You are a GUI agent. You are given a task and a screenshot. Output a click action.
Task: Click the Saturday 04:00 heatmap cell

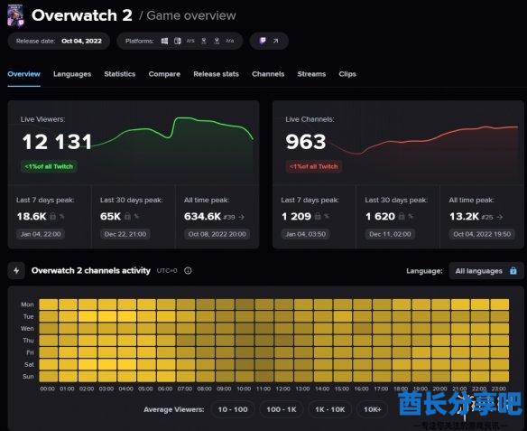pyautogui.click(x=126, y=364)
